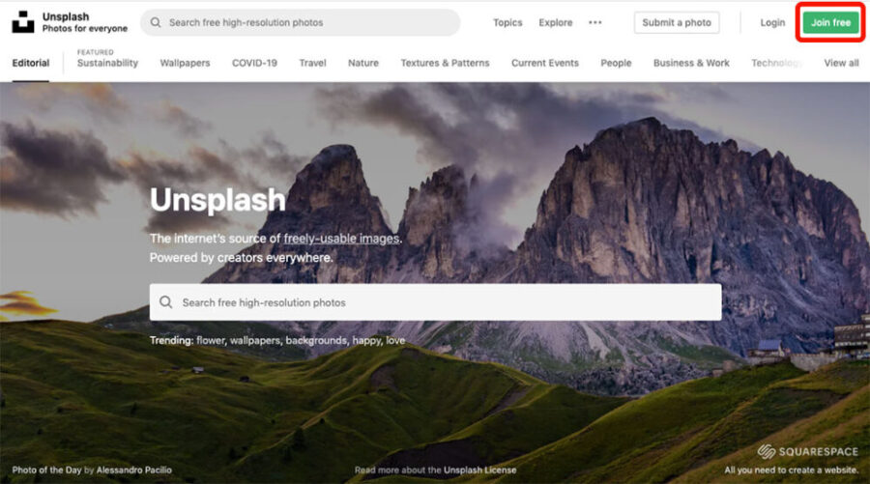Click the Photo of the Day link
The image size is (870, 484).
point(46,470)
